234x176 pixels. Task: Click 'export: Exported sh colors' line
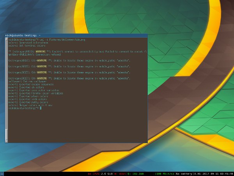26,87
